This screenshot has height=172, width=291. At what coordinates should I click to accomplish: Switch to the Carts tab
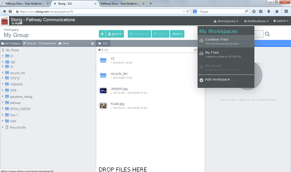click(x=64, y=43)
